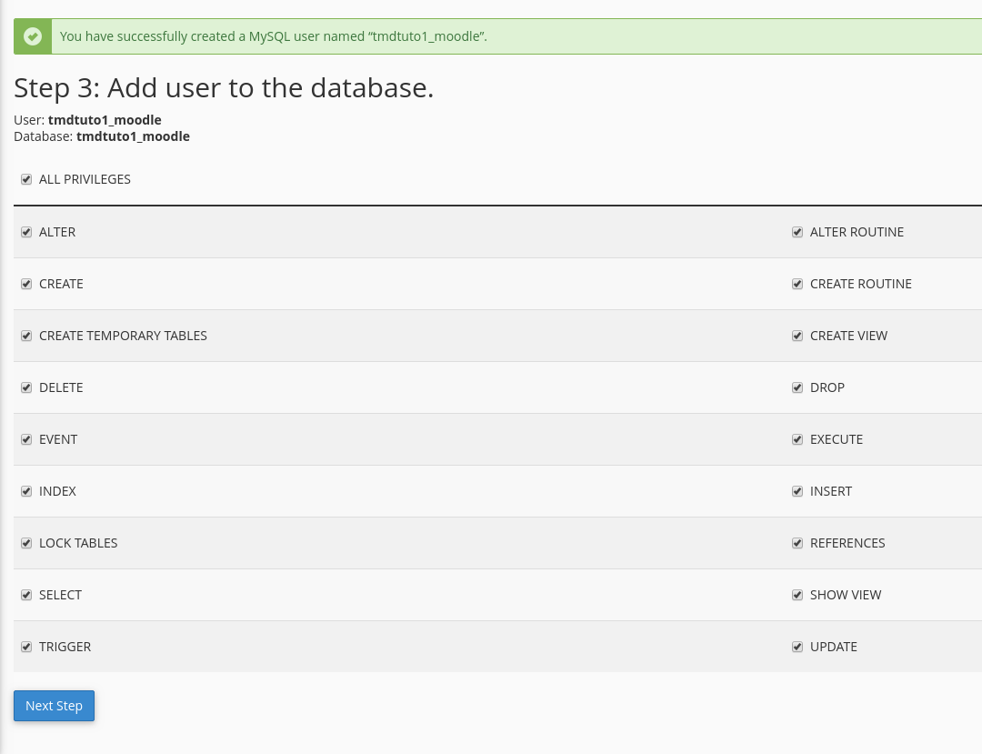
Task: Toggle the LOCK TABLES checkbox
Action: coord(26,543)
